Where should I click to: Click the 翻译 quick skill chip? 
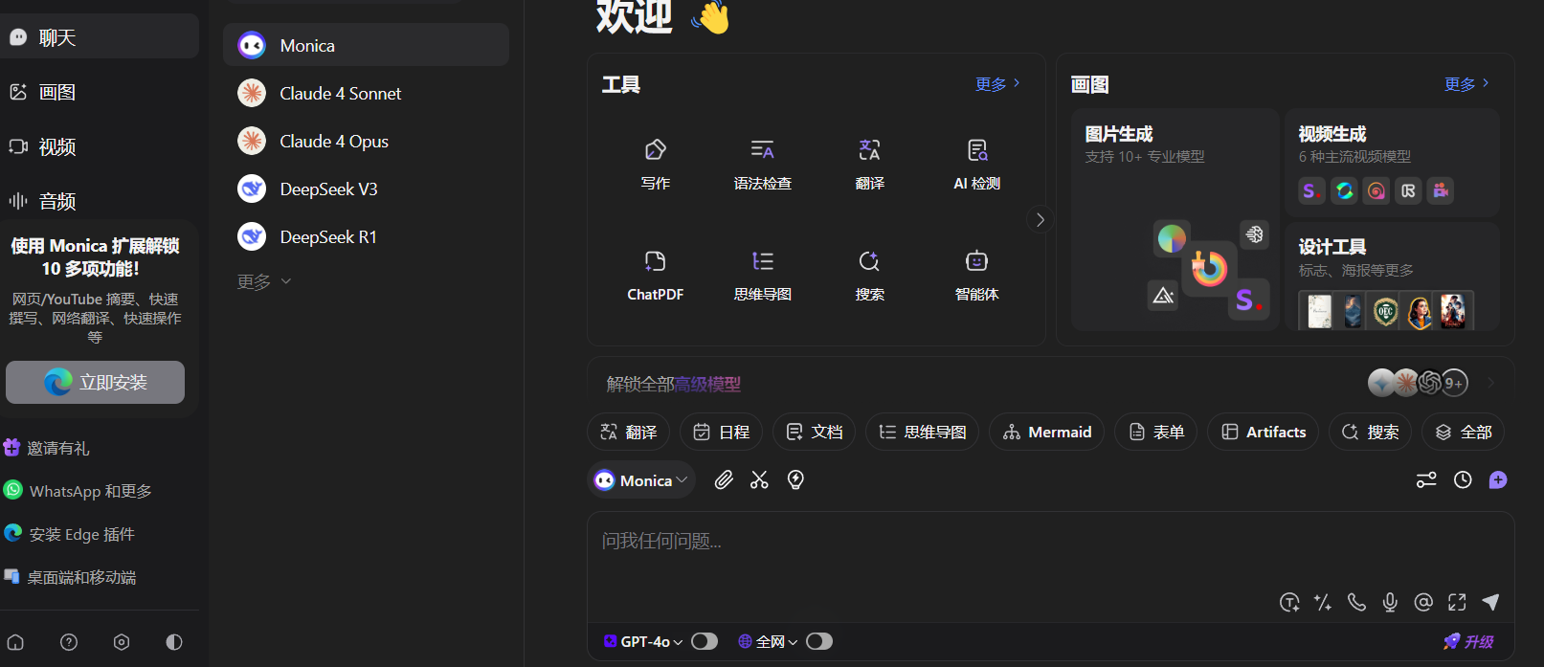628,432
